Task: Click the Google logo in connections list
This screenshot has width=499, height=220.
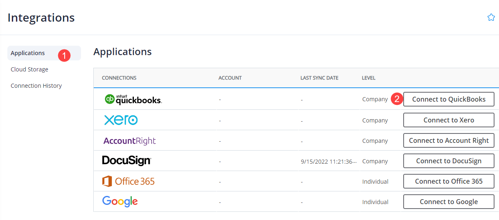Action: [120, 202]
